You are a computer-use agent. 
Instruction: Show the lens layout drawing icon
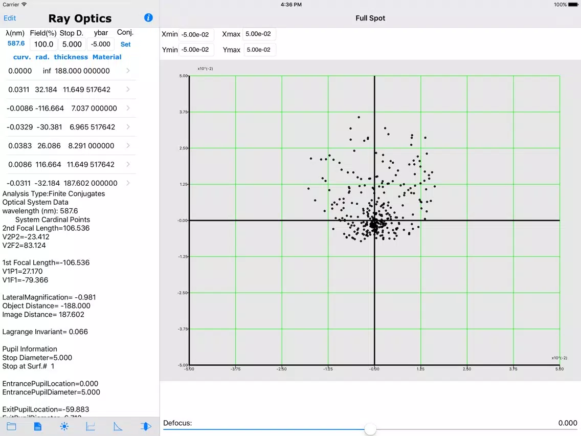(146, 426)
